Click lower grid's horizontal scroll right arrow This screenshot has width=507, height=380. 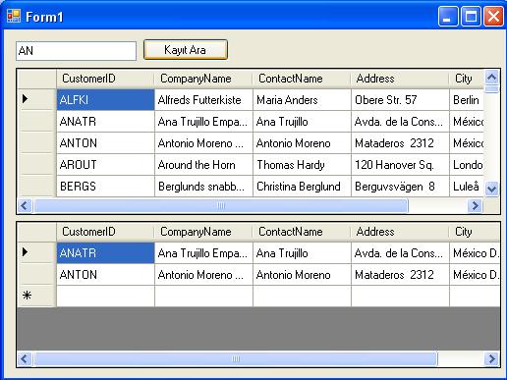(x=491, y=358)
